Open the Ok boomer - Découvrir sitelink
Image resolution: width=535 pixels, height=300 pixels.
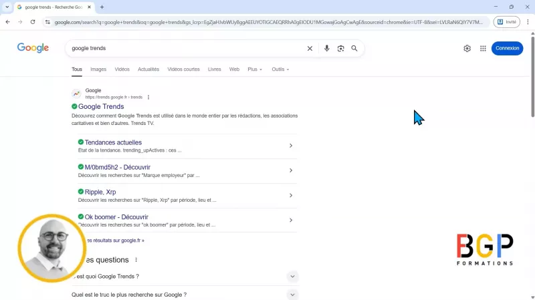click(x=116, y=217)
